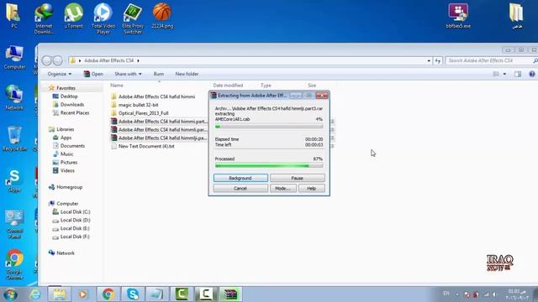Sort by Size column header
Screen dimensions: 538x302
click(x=312, y=86)
